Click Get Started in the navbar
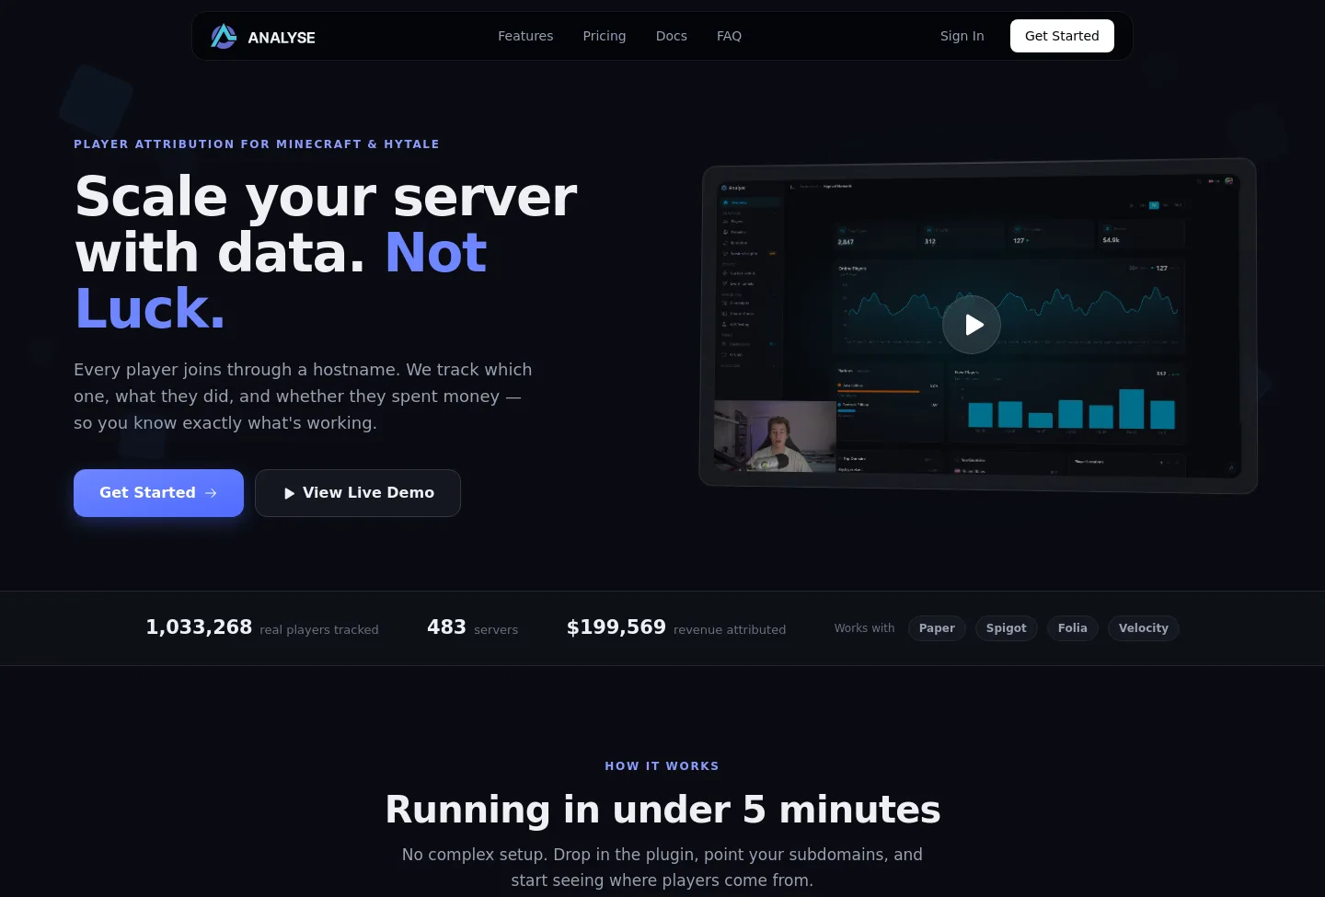This screenshot has width=1325, height=897. 1062,36
